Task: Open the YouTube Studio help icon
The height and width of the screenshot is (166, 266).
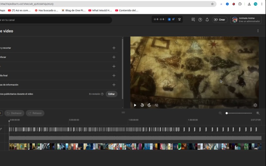Action: (200, 20)
